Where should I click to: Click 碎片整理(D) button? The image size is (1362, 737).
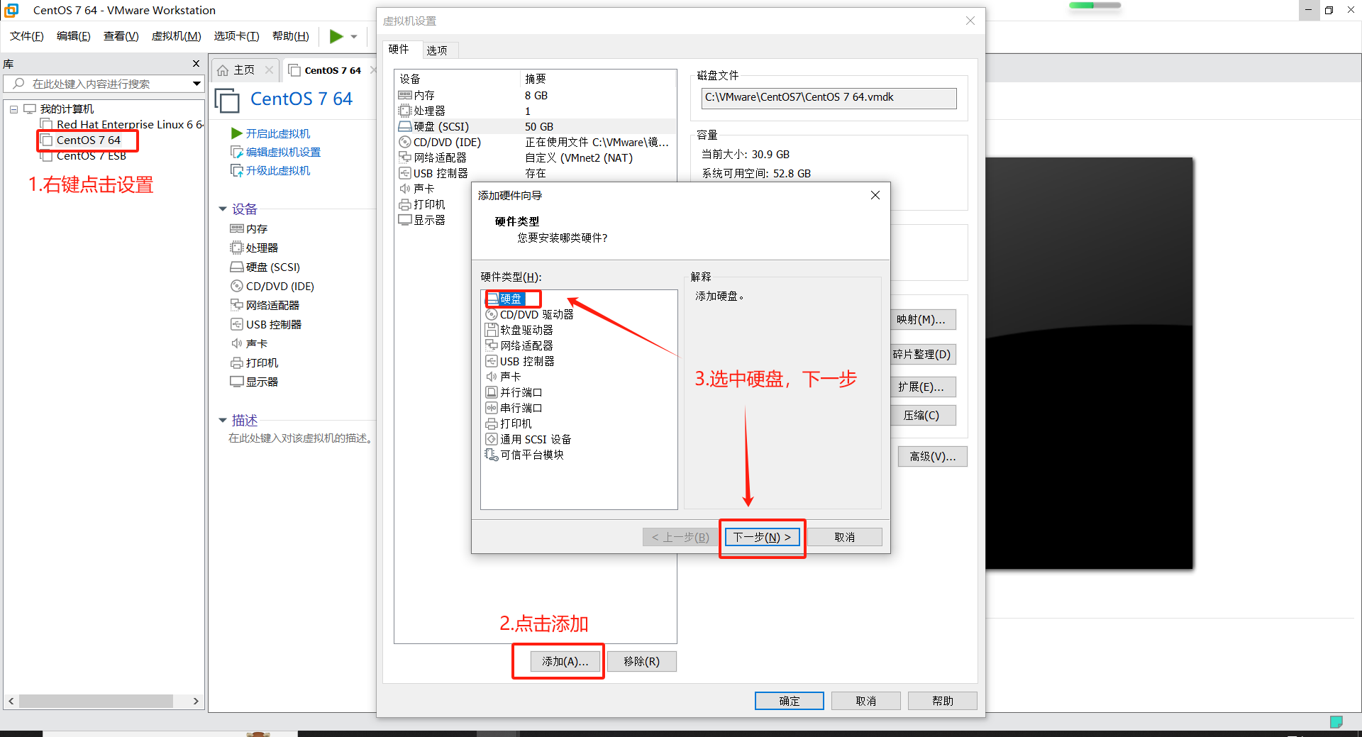(921, 354)
